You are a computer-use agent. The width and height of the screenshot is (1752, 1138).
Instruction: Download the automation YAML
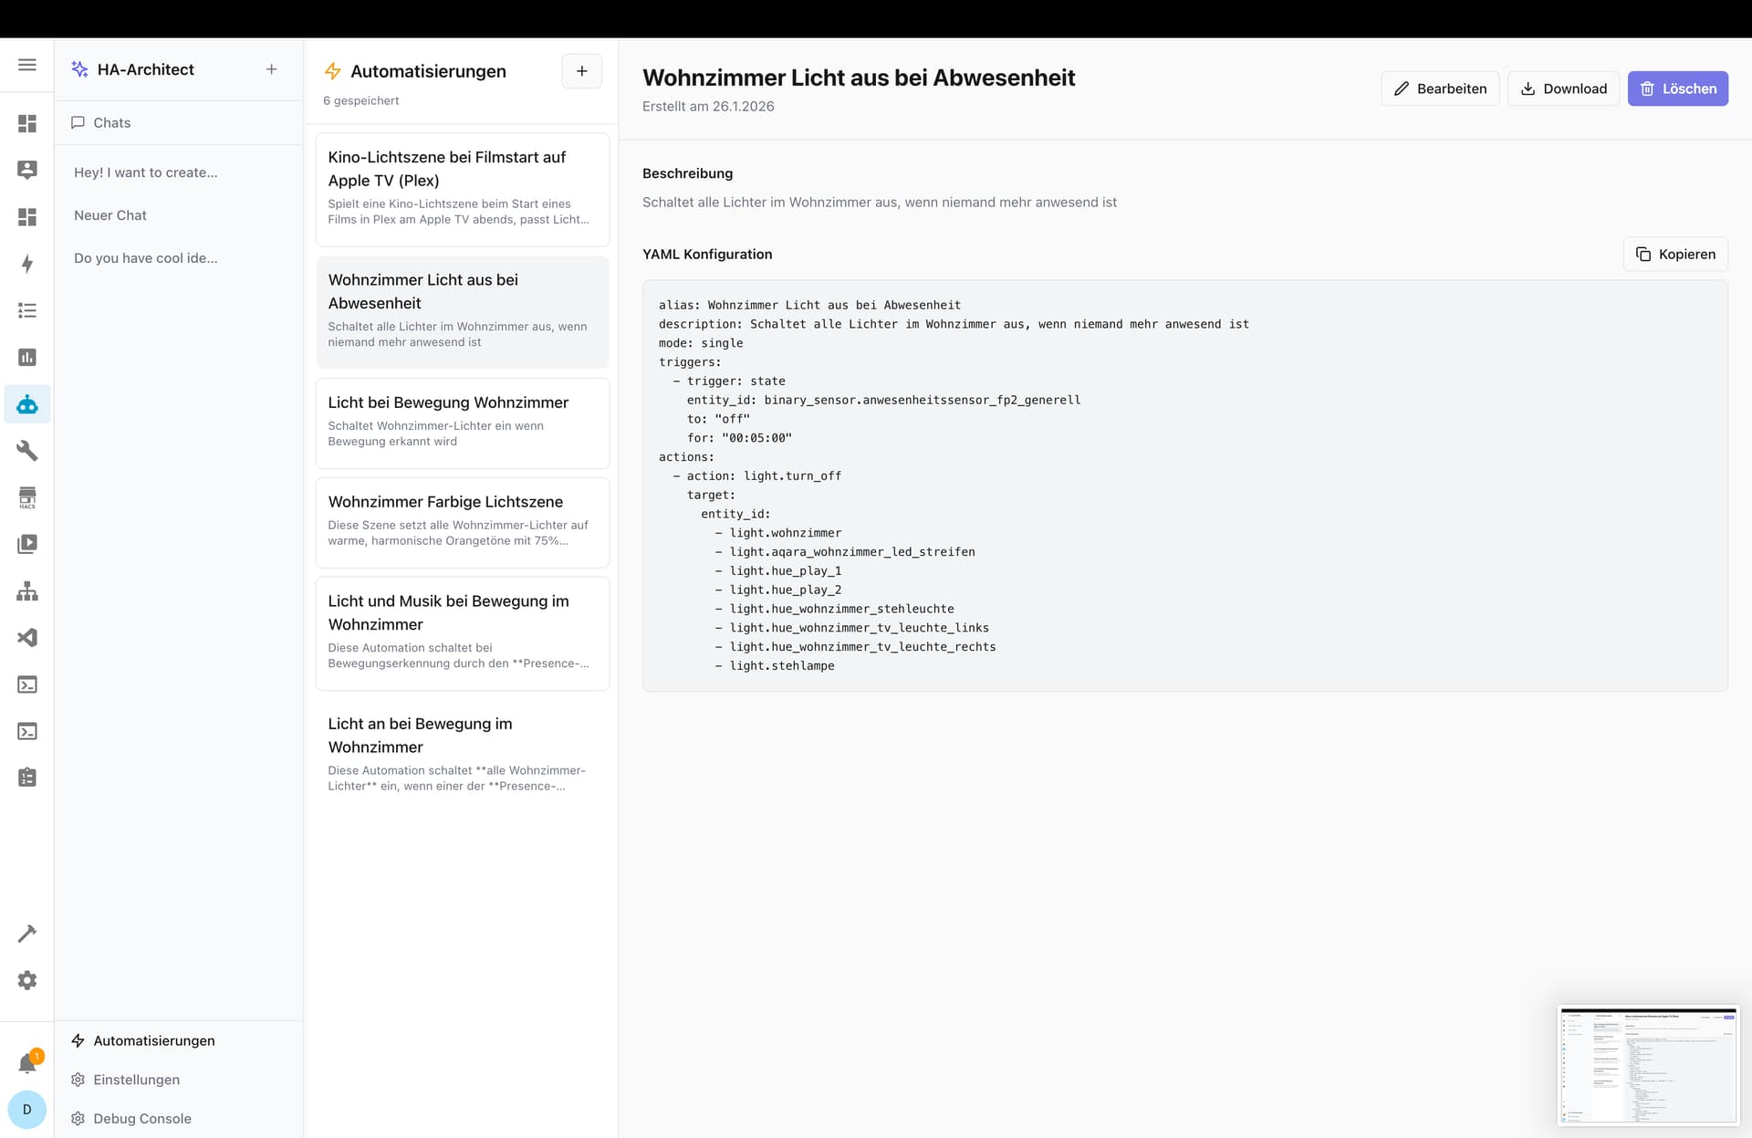point(1563,89)
